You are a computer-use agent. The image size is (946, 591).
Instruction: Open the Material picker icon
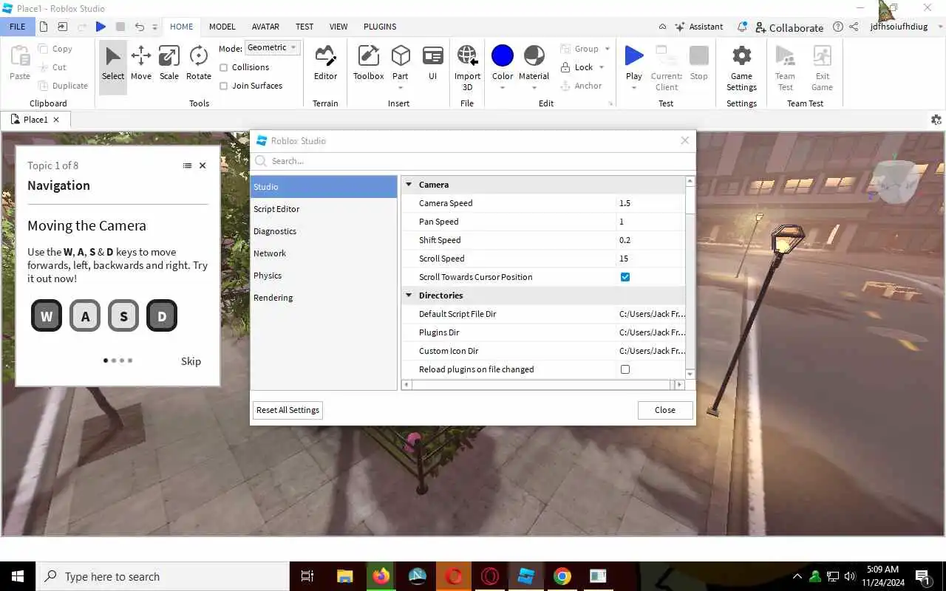click(x=534, y=55)
